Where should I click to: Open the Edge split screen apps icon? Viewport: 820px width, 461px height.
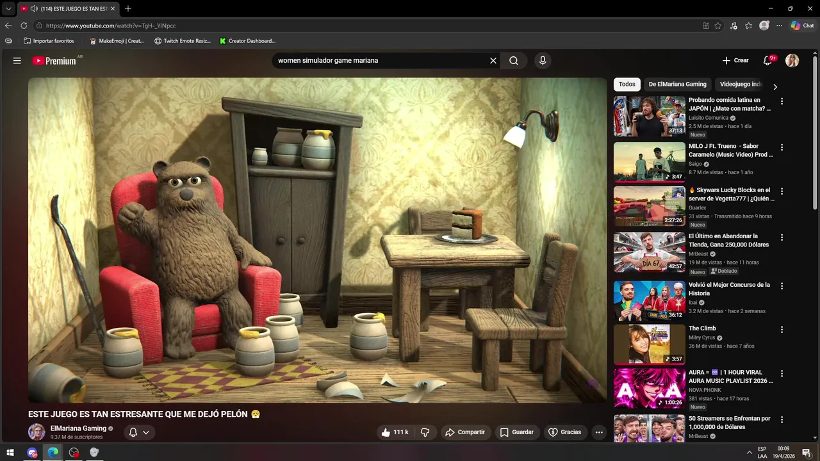(706, 26)
